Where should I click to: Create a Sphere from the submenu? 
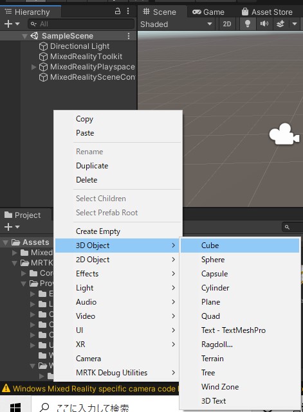(x=239, y=260)
